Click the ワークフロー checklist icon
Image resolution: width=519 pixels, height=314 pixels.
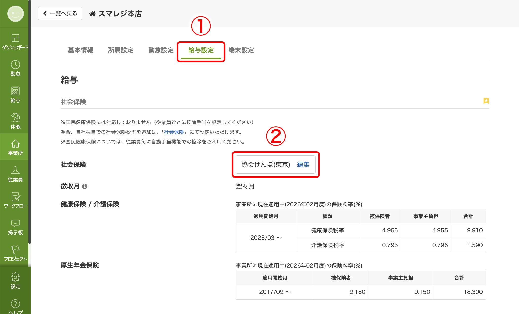coord(15,197)
